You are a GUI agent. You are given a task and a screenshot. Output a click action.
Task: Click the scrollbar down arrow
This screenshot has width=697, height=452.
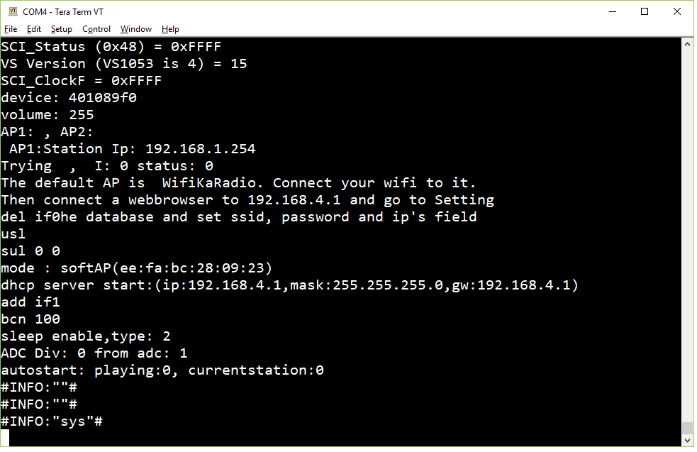(687, 441)
